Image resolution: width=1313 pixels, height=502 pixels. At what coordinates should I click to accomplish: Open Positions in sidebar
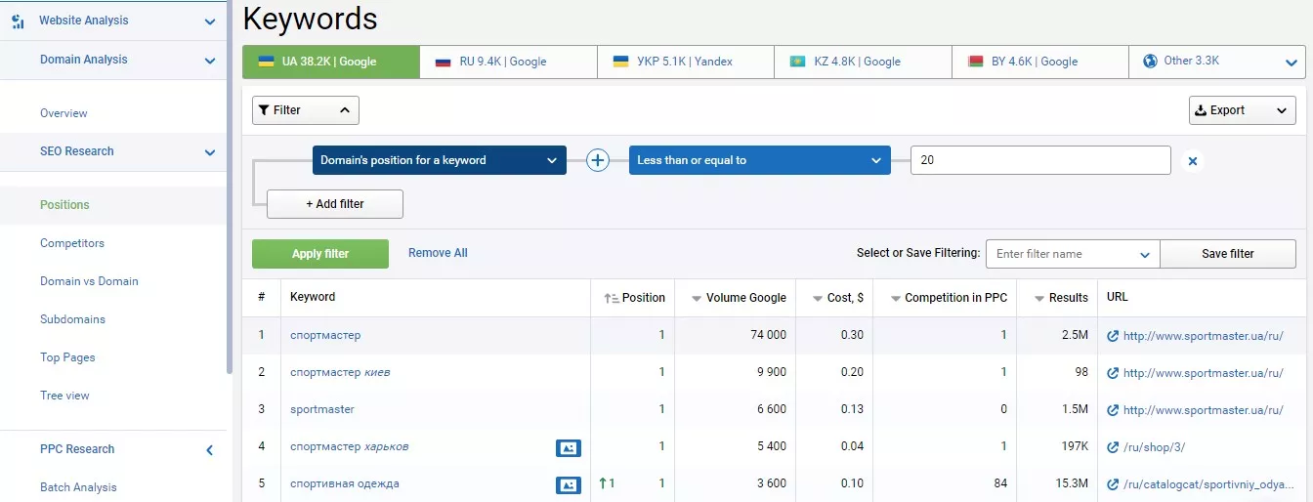pyautogui.click(x=64, y=205)
